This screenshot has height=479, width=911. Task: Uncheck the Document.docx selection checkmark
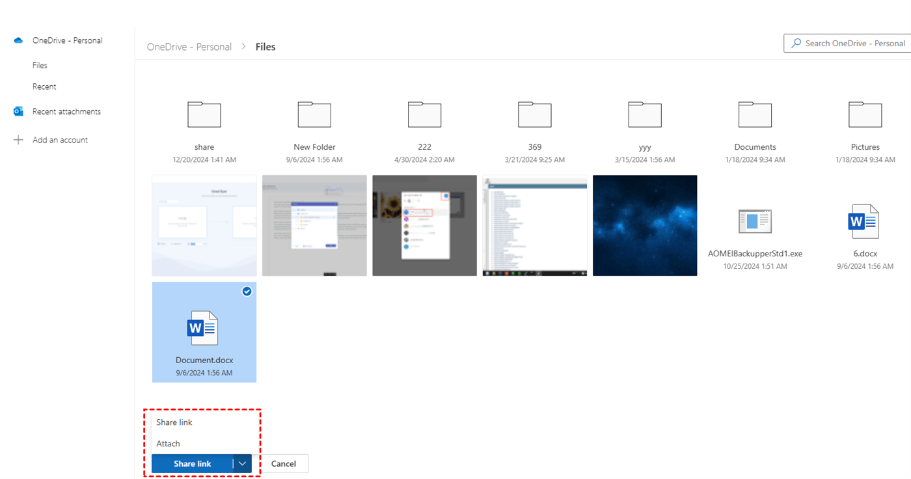click(247, 292)
